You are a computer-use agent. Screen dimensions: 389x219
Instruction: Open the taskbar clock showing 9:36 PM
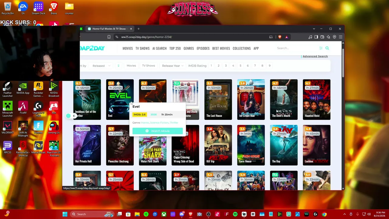coord(379,214)
